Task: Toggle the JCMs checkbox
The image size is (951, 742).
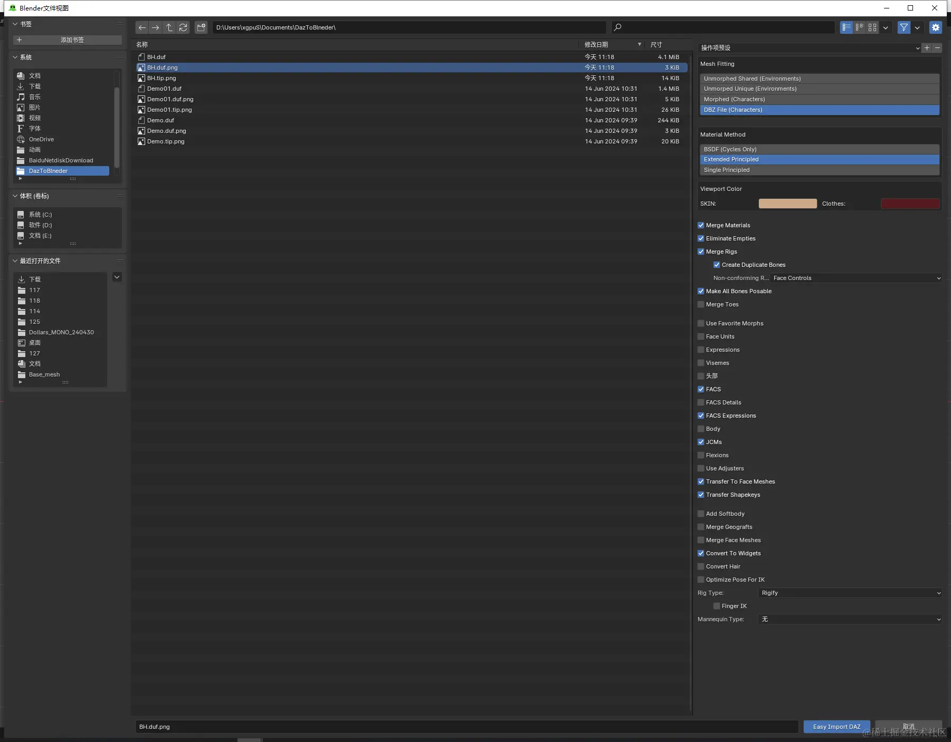Action: click(701, 442)
